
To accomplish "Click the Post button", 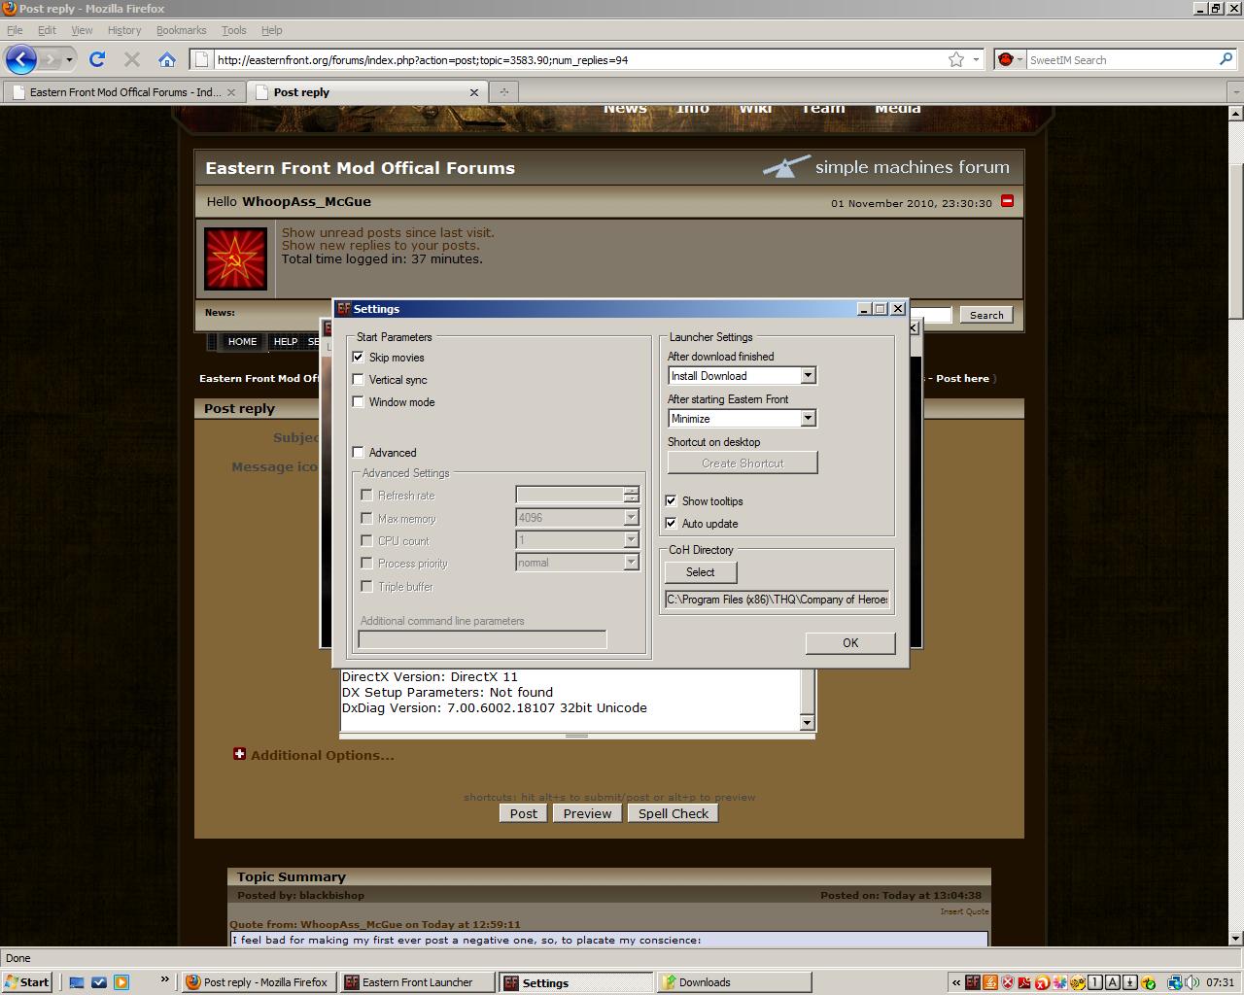I will pos(523,813).
